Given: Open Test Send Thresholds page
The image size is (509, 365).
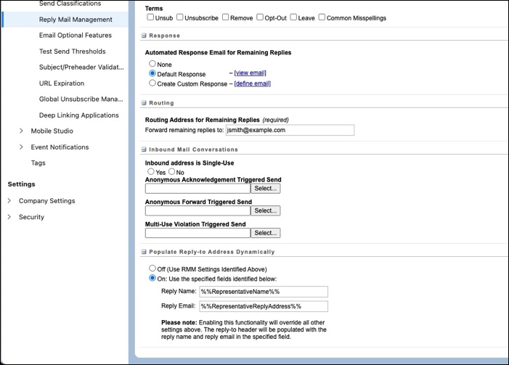Looking at the screenshot, I should 73,52.
